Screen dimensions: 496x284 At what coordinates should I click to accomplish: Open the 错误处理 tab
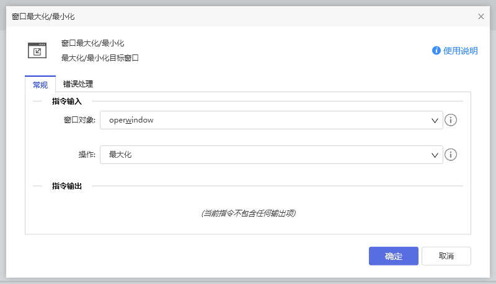pyautogui.click(x=78, y=84)
